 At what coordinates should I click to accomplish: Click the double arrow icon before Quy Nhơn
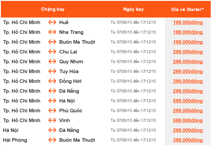pyautogui.click(x=52, y=62)
